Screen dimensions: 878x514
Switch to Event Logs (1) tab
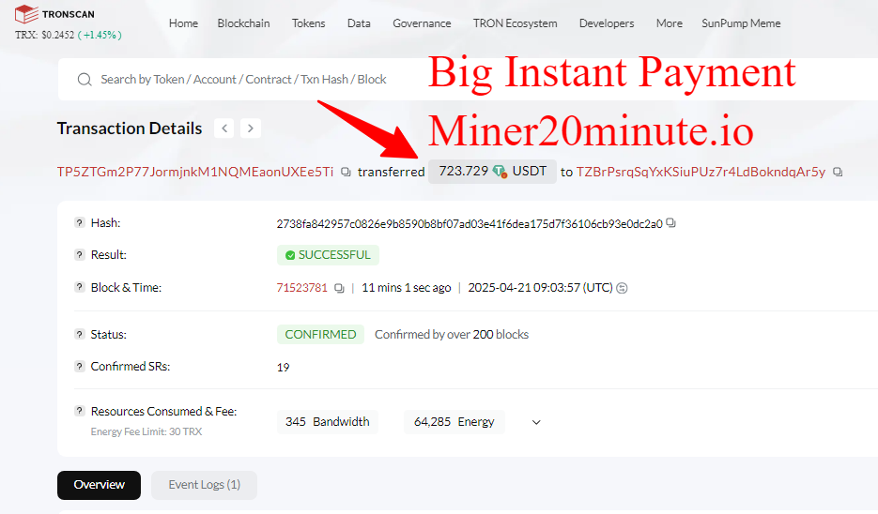click(205, 485)
